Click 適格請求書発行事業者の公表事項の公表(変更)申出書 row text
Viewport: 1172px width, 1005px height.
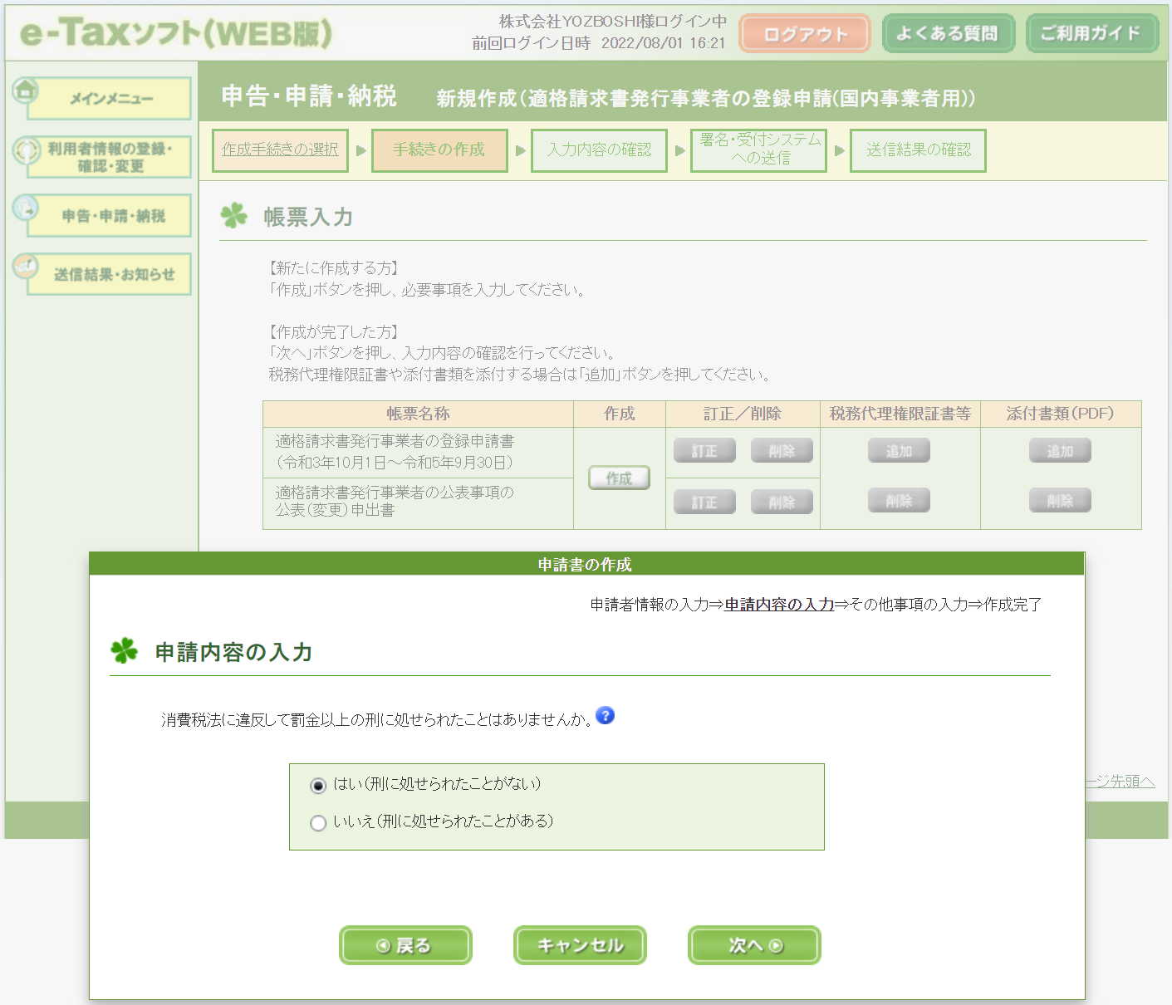[395, 501]
